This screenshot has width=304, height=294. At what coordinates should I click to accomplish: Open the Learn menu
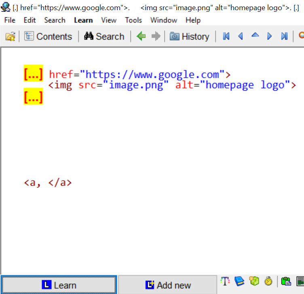[x=83, y=20]
